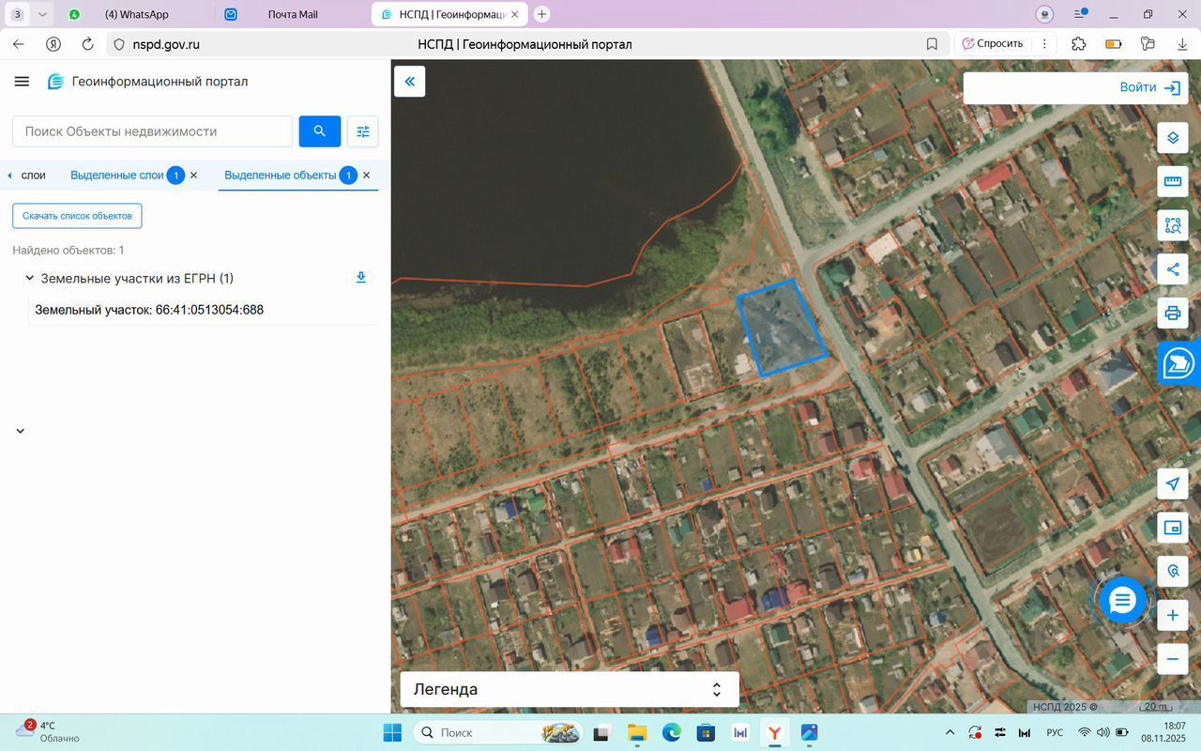Open browser extensions puzzle icon
Image resolution: width=1201 pixels, height=751 pixels.
coord(1078,44)
